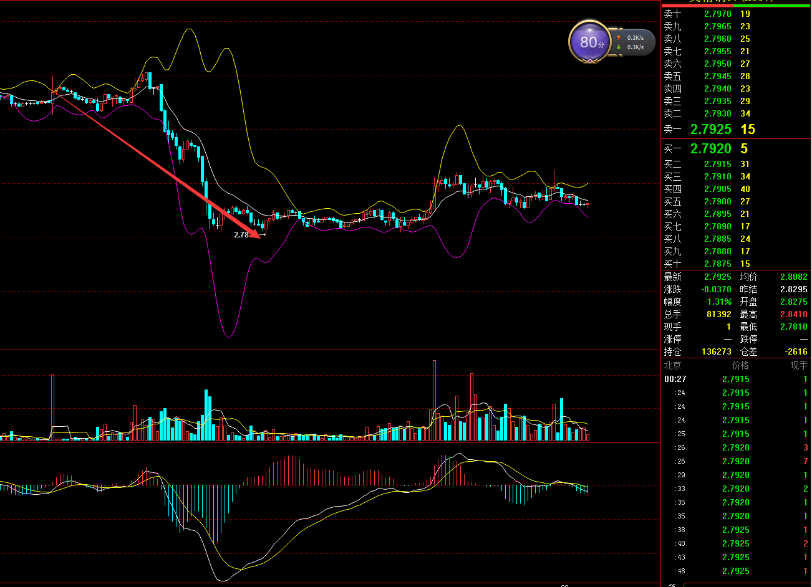Select the 卖十 ask row at 2.7970
The image size is (812, 587).
[736, 14]
